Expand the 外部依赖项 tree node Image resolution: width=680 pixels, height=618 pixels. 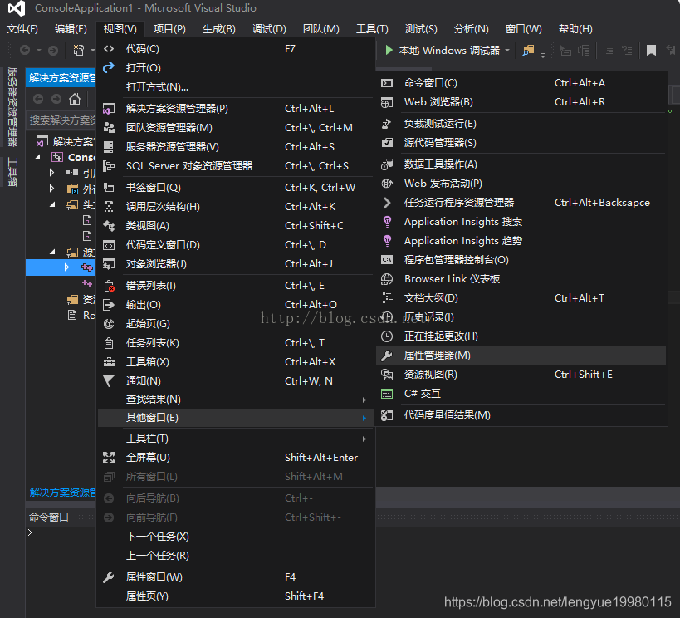52,189
